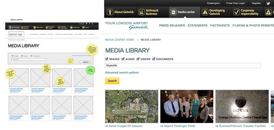Click the About Gatwick control tower icon on live site
Screen dimensions: 274x130
click(x=110, y=12)
